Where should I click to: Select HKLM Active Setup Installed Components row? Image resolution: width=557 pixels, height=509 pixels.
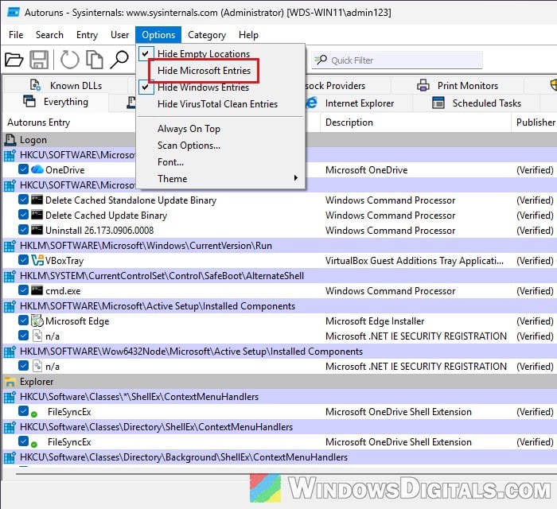[x=279, y=306]
